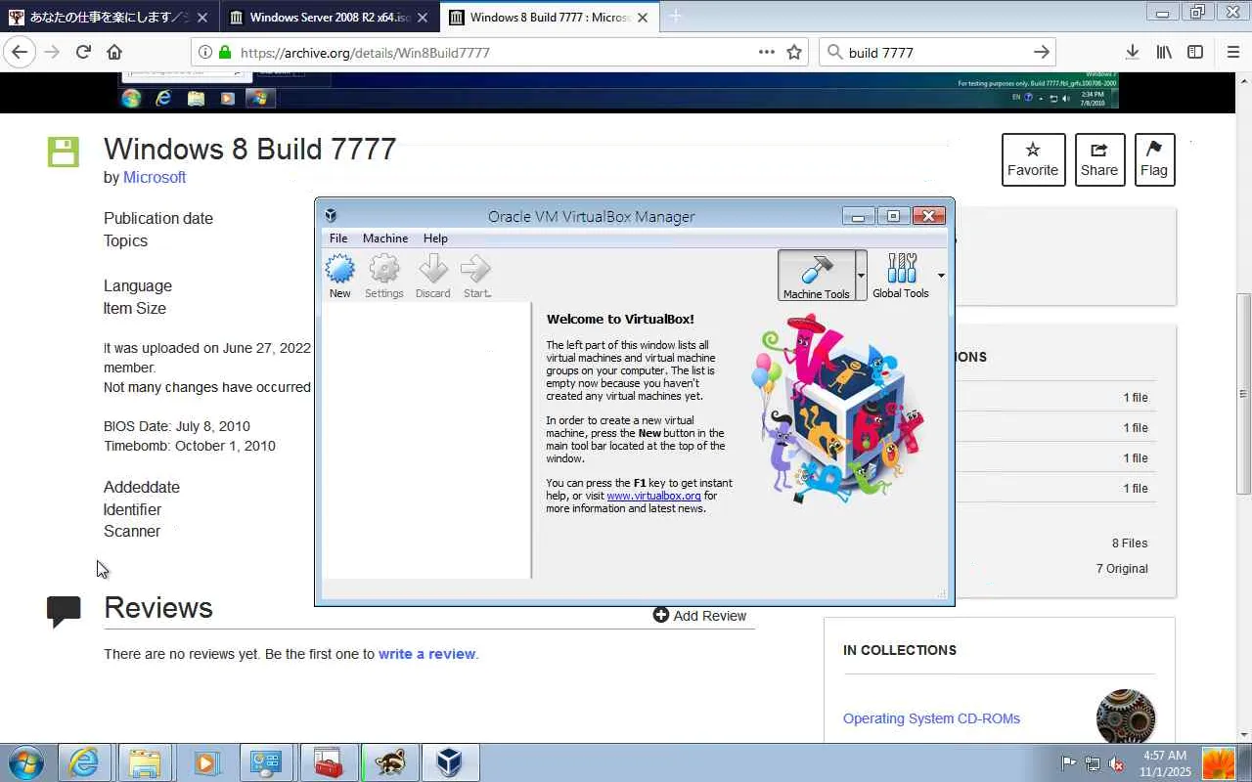Open the Firefox Downloads panel
1252x782 pixels.
click(1132, 52)
